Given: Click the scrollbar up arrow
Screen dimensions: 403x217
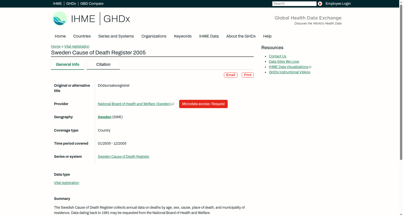Looking at the screenshot, I should click(x=401, y=2).
